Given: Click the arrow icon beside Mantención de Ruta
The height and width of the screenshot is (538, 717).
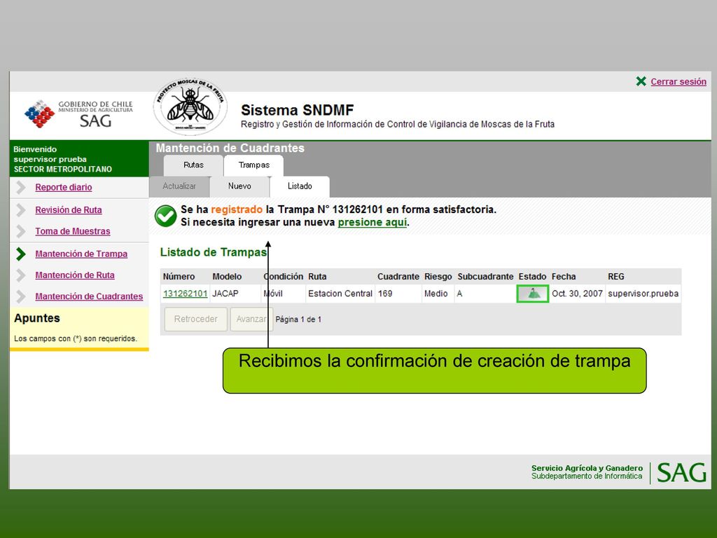Looking at the screenshot, I should point(20,275).
